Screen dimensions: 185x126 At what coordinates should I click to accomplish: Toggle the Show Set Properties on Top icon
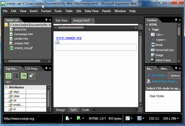tap(24, 76)
